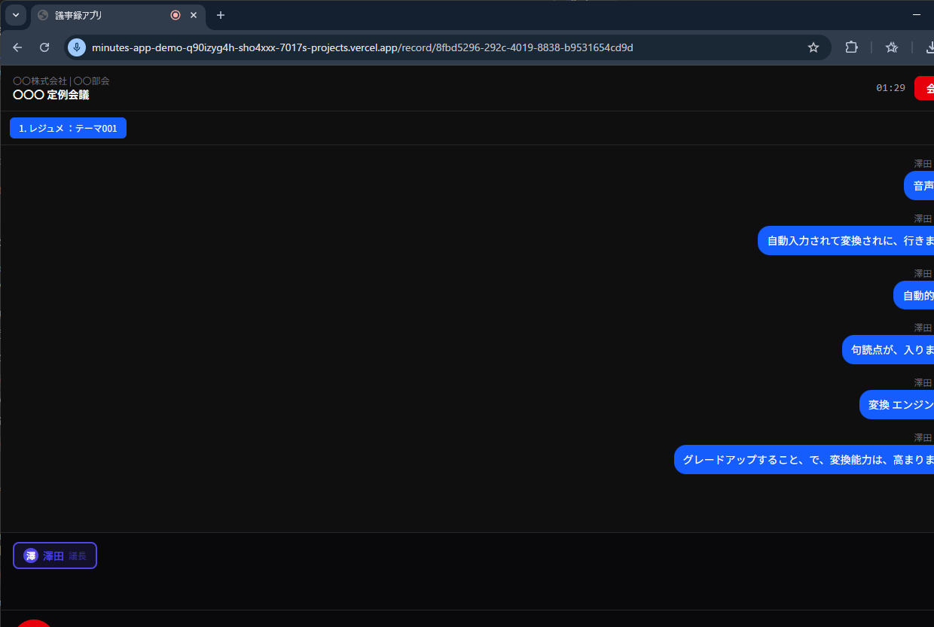
Task: Click the recording indicator on the tab
Action: click(176, 15)
